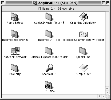This screenshot has height=100, width=111.
Task: Click the "Outlook Express 5.02 Folder" label
Action: point(49,57)
